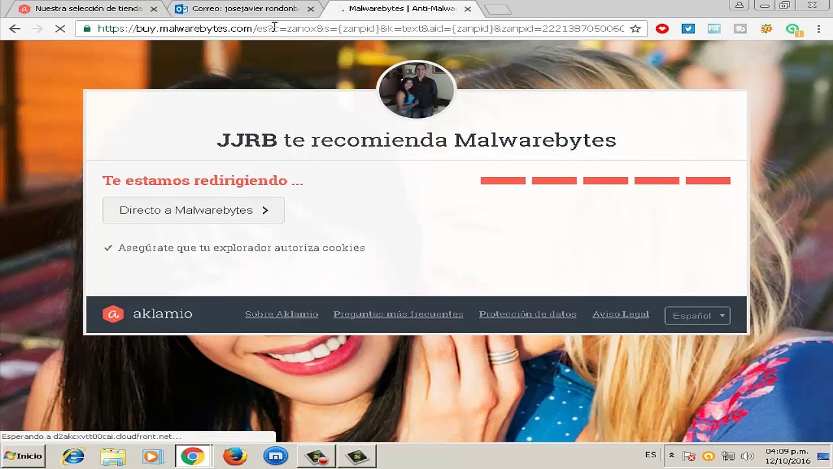Image resolution: width=833 pixels, height=469 pixels.
Task: Click the 'JJRB te recomienda Malwarebytes' heading
Action: 416,140
